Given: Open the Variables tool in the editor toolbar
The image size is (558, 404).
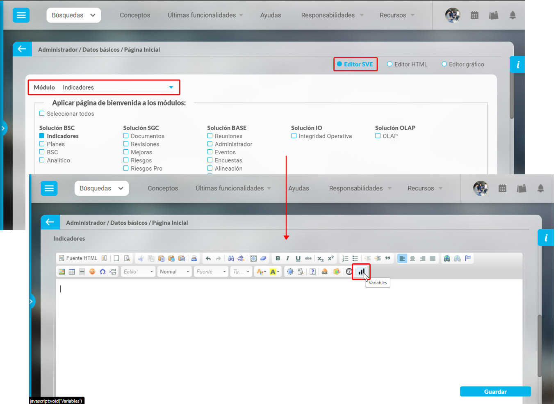Looking at the screenshot, I should 361,272.
